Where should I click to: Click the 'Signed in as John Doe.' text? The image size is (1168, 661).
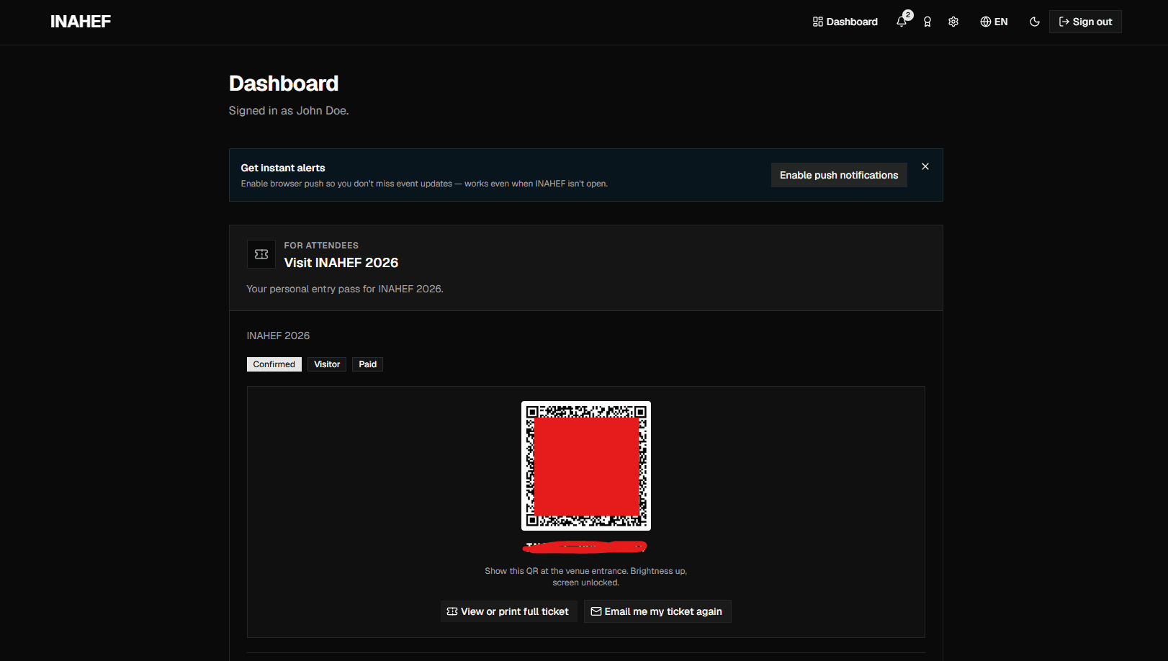point(289,110)
